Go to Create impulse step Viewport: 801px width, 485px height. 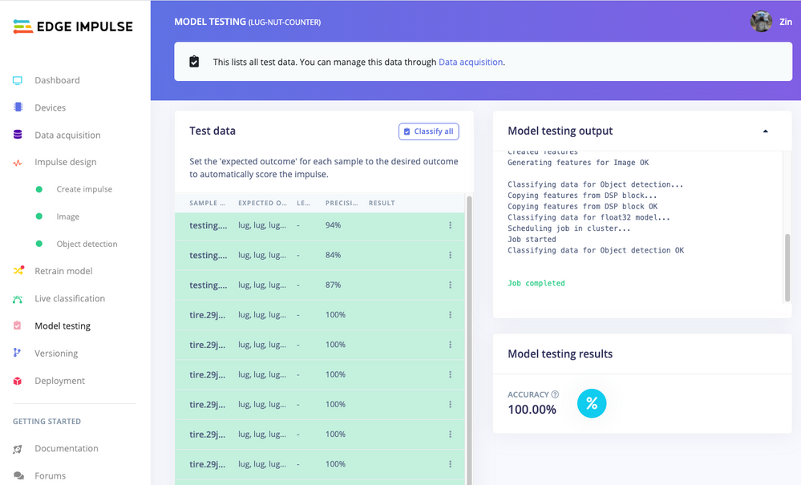coord(84,189)
